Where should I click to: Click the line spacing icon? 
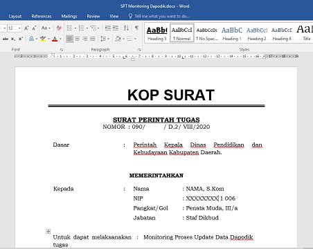click(103, 39)
